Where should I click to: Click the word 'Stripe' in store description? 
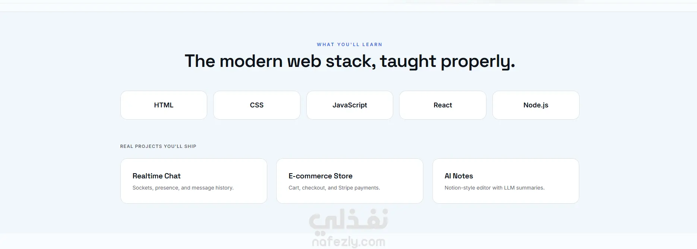[x=346, y=188]
